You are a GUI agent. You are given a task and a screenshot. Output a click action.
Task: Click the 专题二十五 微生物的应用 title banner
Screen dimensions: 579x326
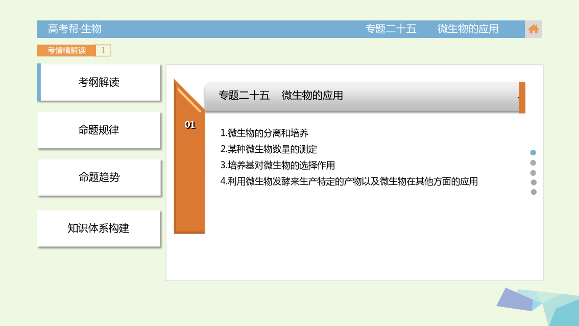coord(362,96)
